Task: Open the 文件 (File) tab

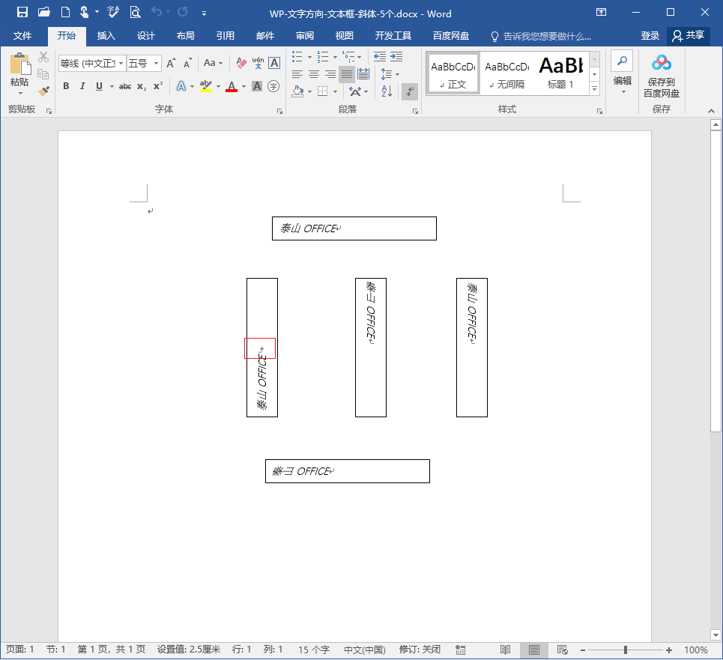Action: point(22,35)
